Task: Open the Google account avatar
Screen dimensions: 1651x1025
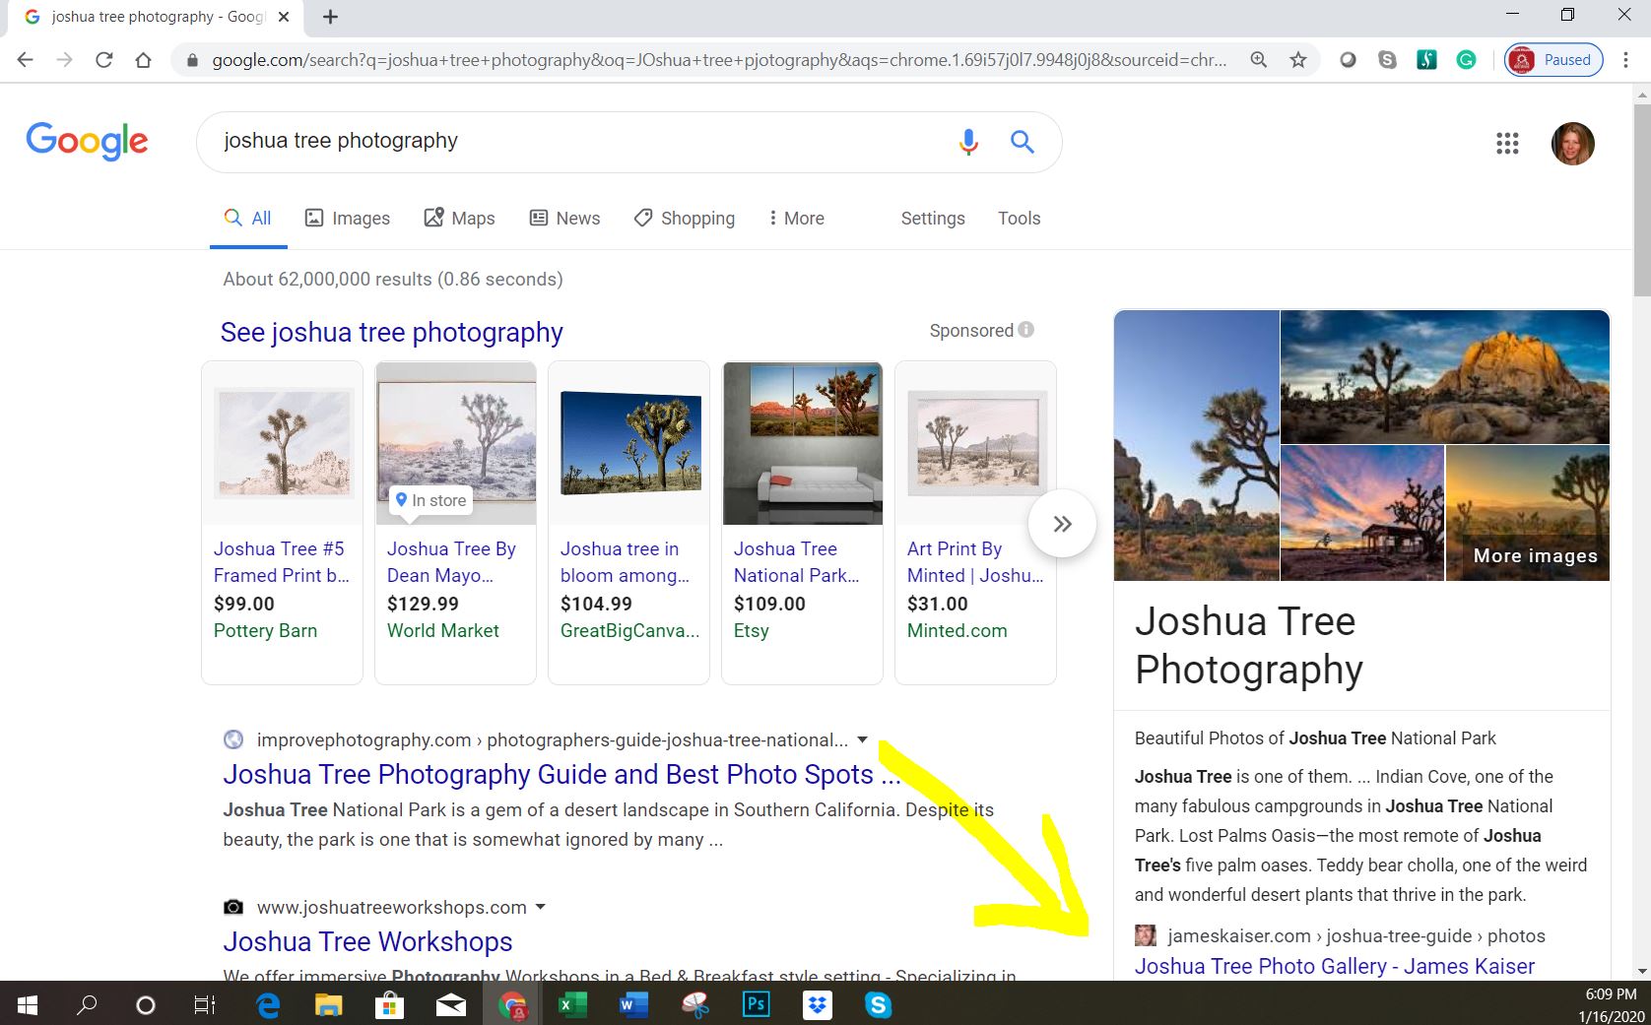Action: [x=1572, y=144]
